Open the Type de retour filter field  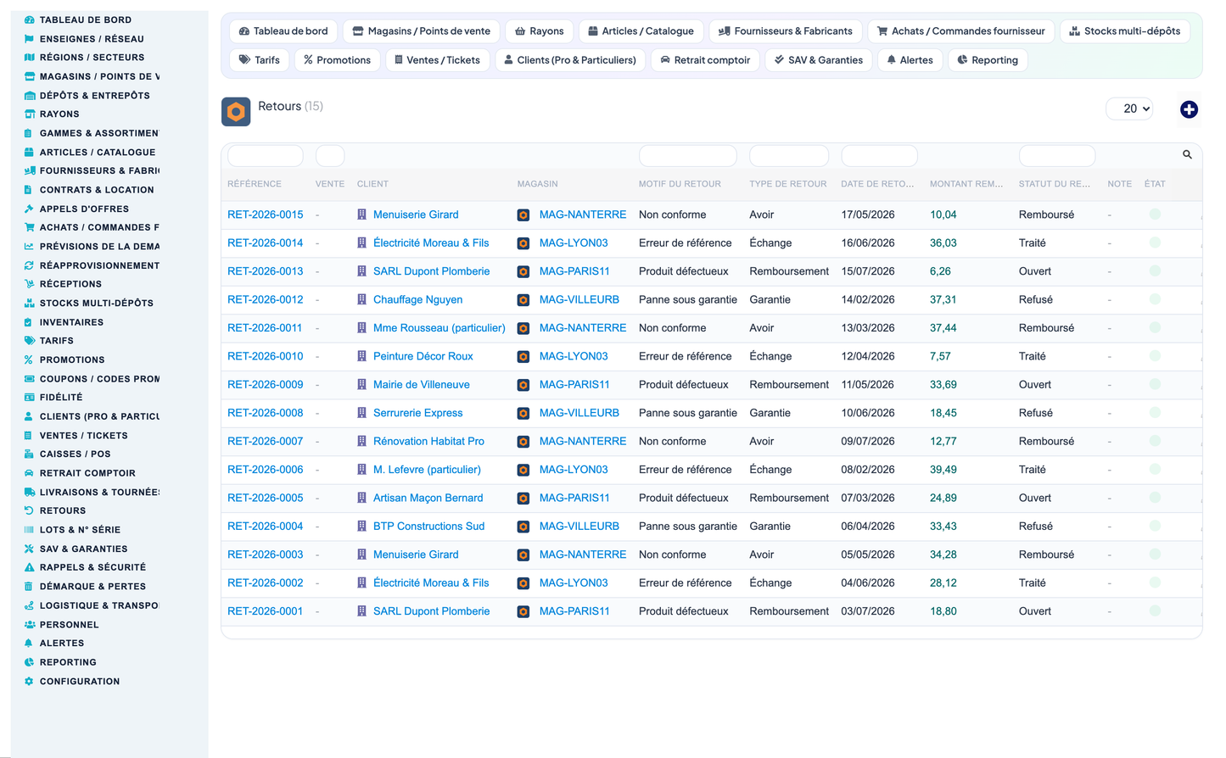(789, 155)
